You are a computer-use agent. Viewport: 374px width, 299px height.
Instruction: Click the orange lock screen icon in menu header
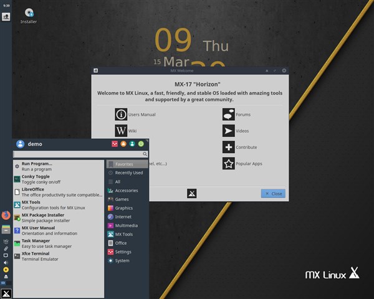click(123, 144)
